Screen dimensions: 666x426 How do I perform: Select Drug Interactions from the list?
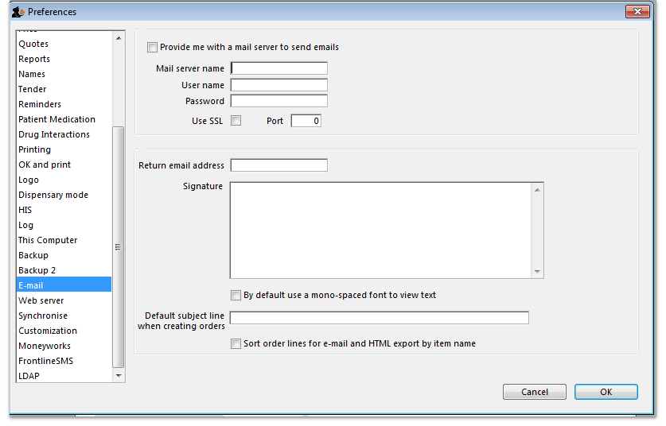[x=54, y=134]
